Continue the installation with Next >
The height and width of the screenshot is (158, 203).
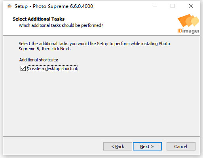click(x=147, y=147)
